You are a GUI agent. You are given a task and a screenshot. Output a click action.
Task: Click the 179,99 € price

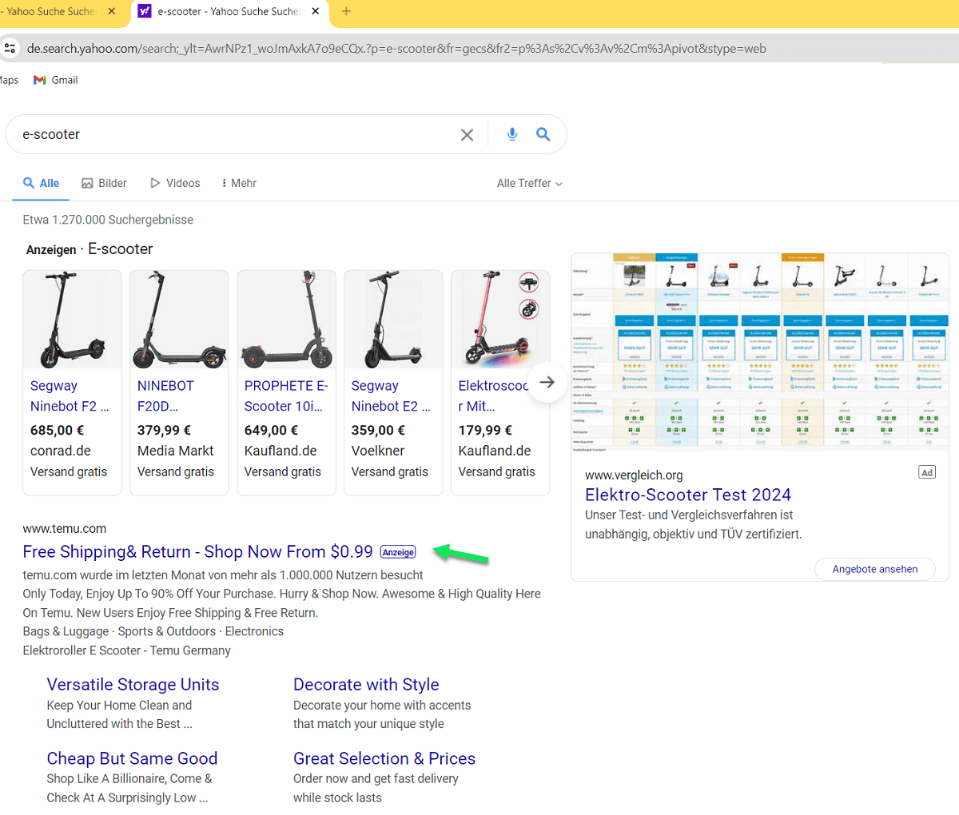click(x=485, y=430)
